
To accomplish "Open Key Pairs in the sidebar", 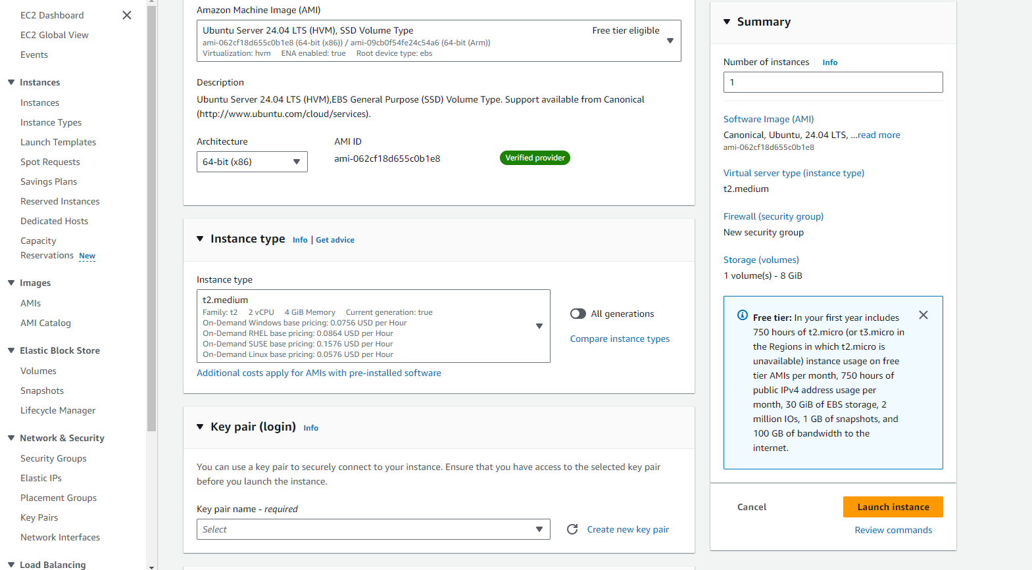I will 39,517.
